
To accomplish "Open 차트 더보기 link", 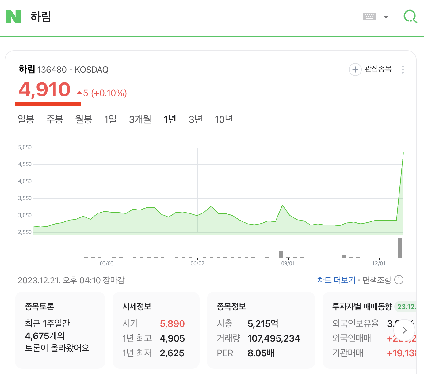I will coord(336,280).
